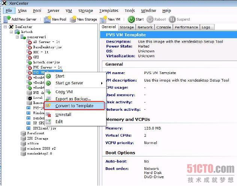Switch to the Network tab
The height and width of the screenshot is (186, 237).
tap(145, 27)
